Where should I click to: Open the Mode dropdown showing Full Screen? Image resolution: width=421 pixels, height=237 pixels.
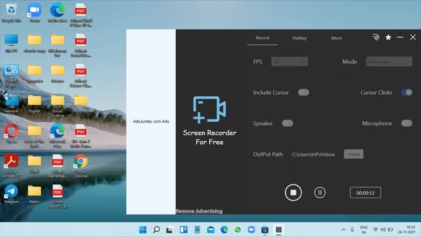click(389, 61)
